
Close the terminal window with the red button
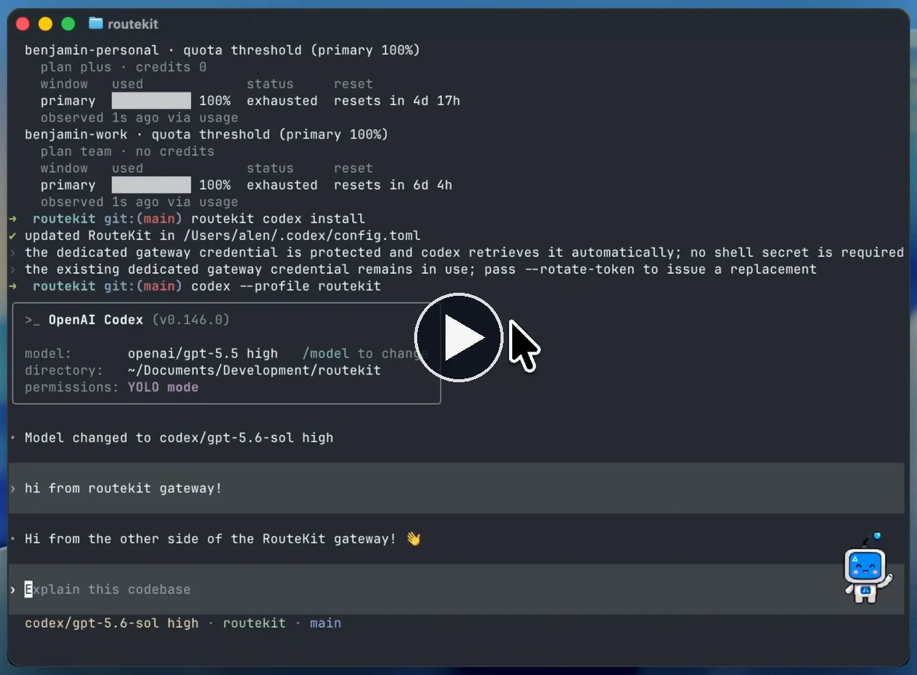(x=23, y=24)
